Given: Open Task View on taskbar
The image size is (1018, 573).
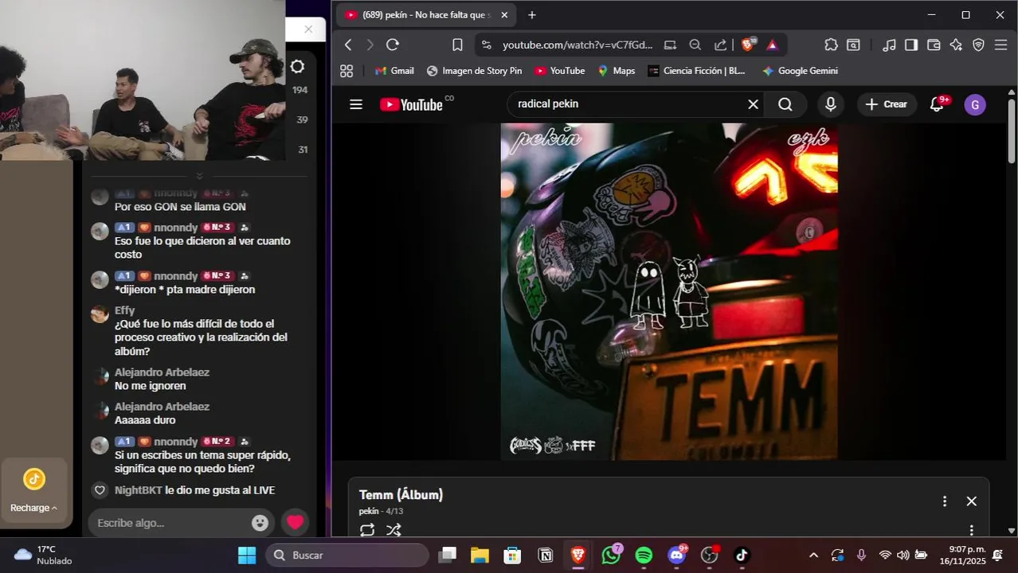Looking at the screenshot, I should coord(448,555).
